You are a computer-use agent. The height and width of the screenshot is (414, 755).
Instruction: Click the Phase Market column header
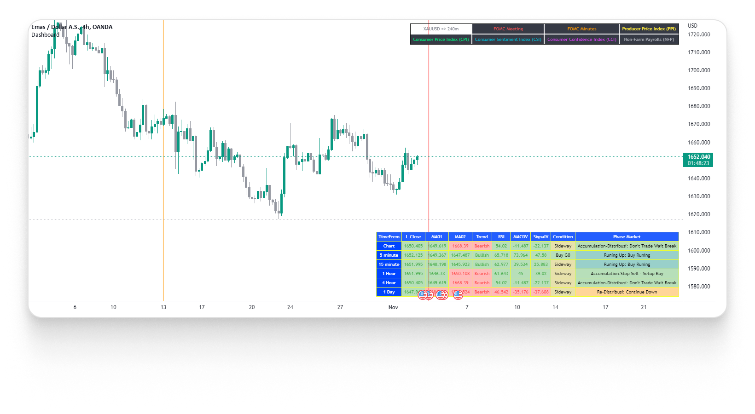(x=627, y=237)
